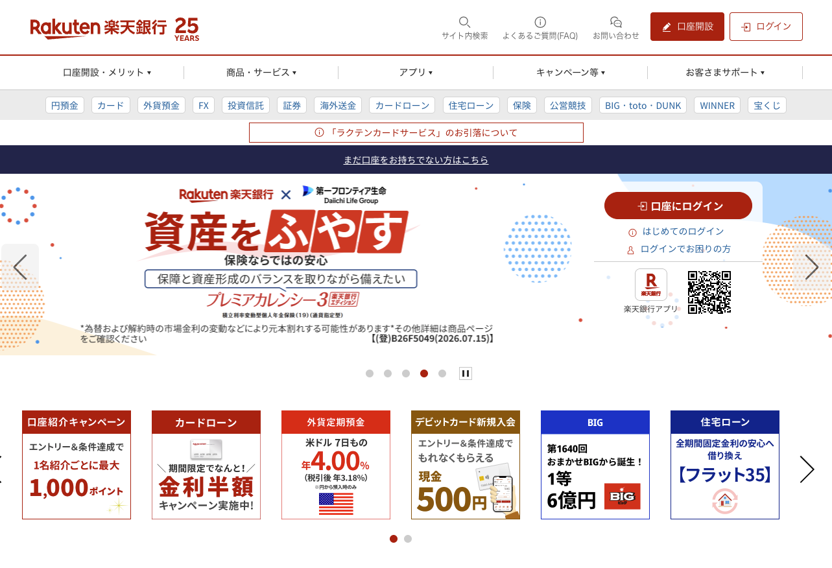Screen dimensions: 832x568
Task: Open the FAQ question mark icon
Action: [x=540, y=22]
